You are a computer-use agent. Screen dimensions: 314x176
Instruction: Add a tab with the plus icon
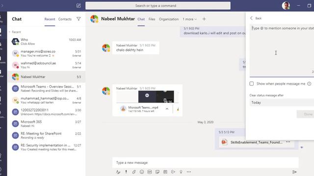point(204,19)
